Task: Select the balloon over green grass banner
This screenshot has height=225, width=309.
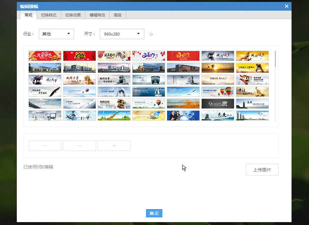Action: tap(149, 104)
